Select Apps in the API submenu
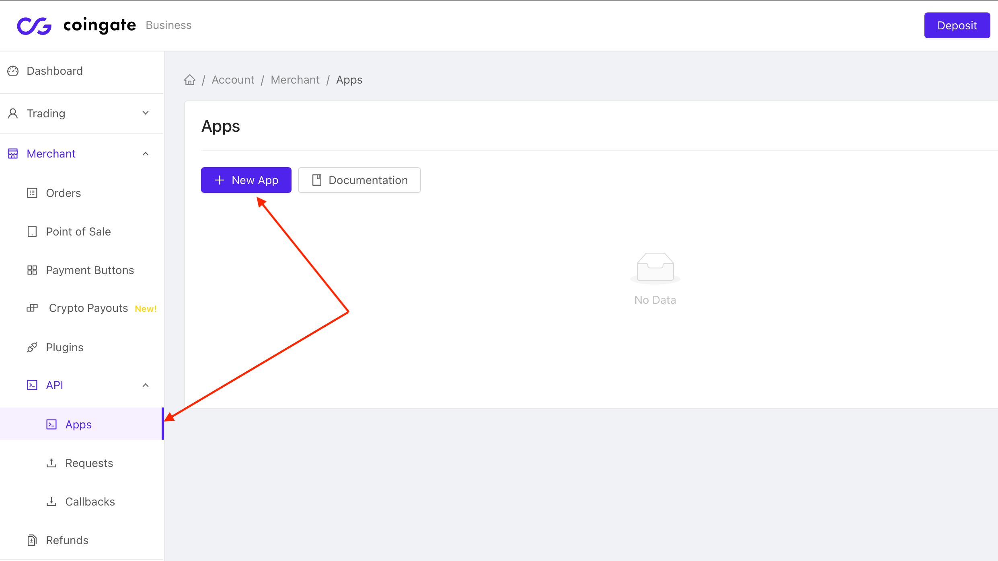This screenshot has width=998, height=561. point(82,424)
